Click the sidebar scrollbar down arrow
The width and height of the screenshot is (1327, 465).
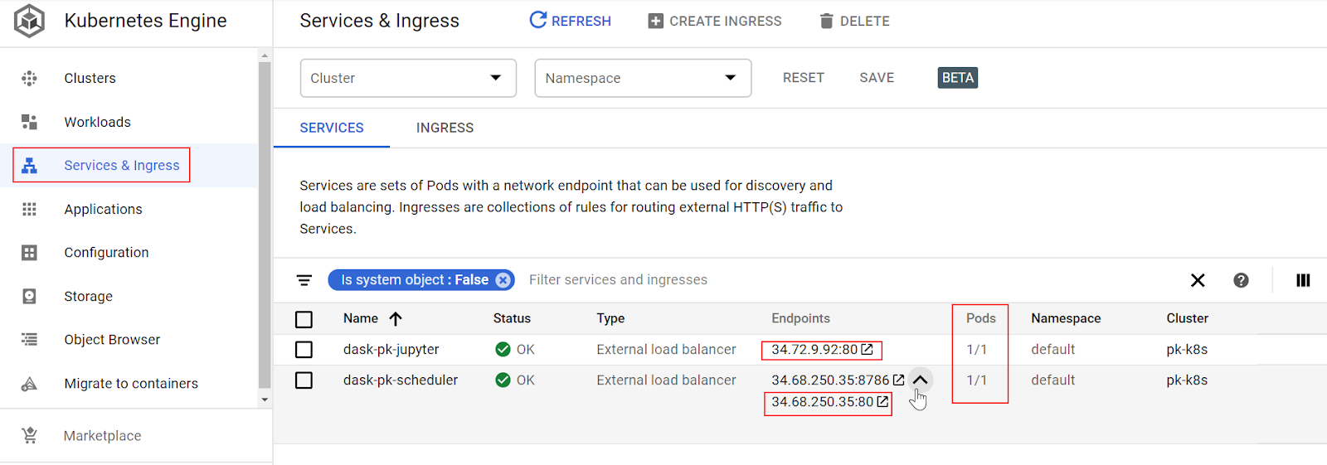[265, 400]
